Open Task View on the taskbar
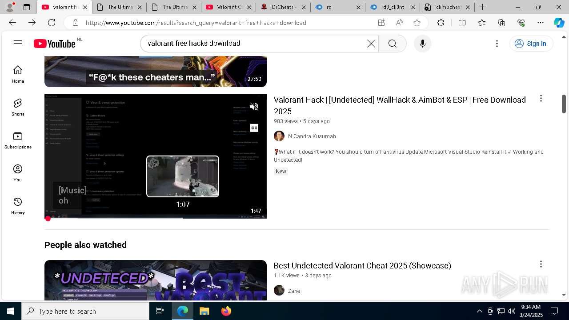 [160, 311]
